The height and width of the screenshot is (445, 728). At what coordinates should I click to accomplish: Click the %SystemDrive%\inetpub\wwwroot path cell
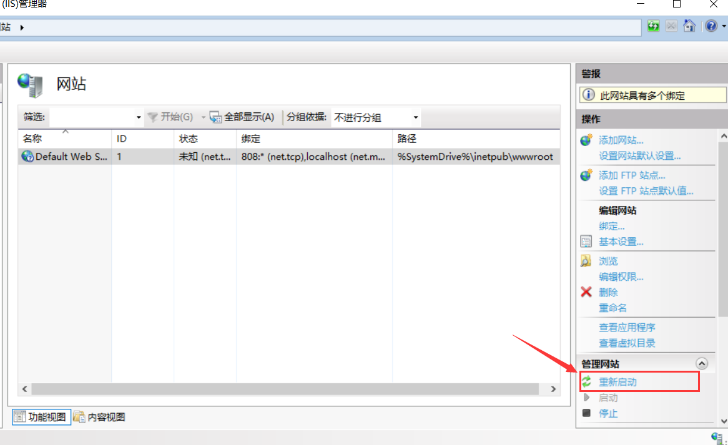475,157
